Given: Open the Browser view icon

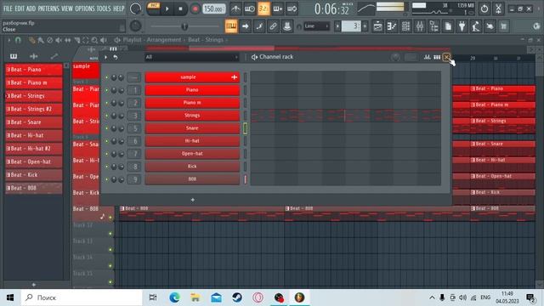Looking at the screenshot, I should tap(434, 26).
